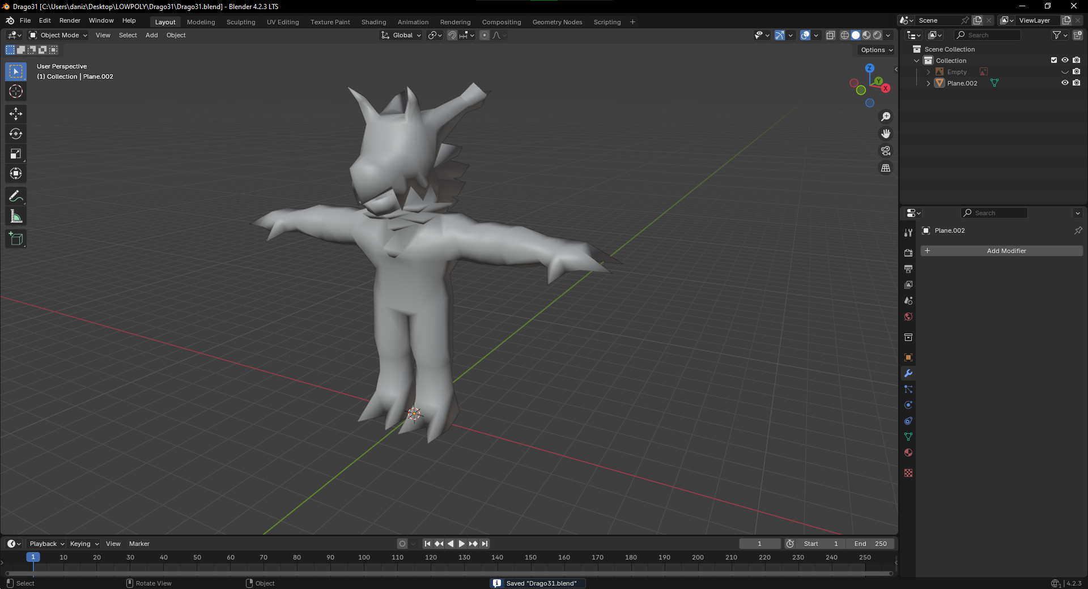The height and width of the screenshot is (589, 1088).
Task: Select the Scale tool
Action: (16, 153)
